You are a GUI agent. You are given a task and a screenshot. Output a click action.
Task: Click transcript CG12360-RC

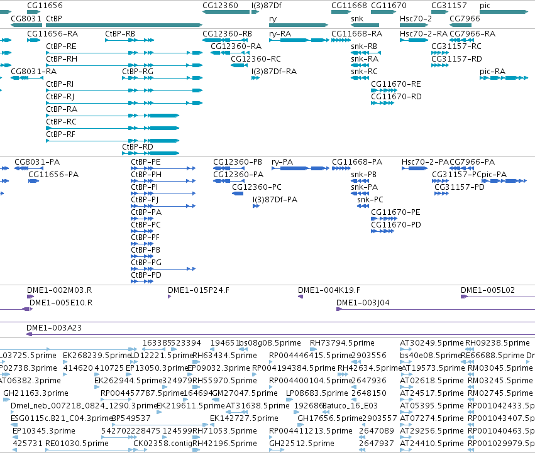click(x=239, y=65)
